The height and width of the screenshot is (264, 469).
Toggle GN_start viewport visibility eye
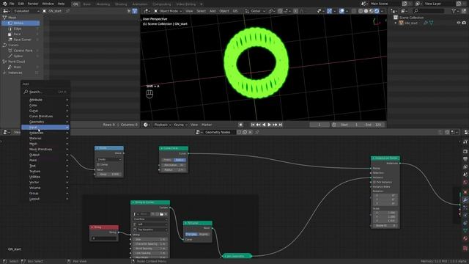[x=459, y=23]
